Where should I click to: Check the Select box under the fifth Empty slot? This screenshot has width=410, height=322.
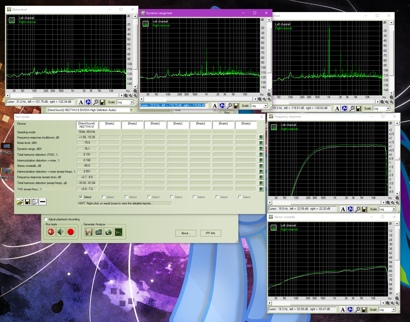tap(194, 197)
